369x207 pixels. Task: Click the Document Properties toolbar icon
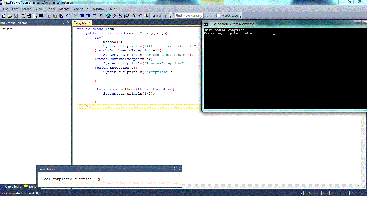(41, 16)
